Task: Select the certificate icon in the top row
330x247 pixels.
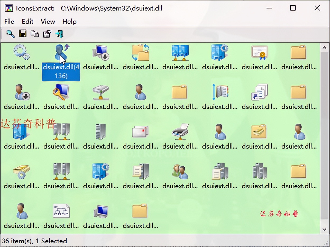Action: pyautogui.click(x=259, y=52)
